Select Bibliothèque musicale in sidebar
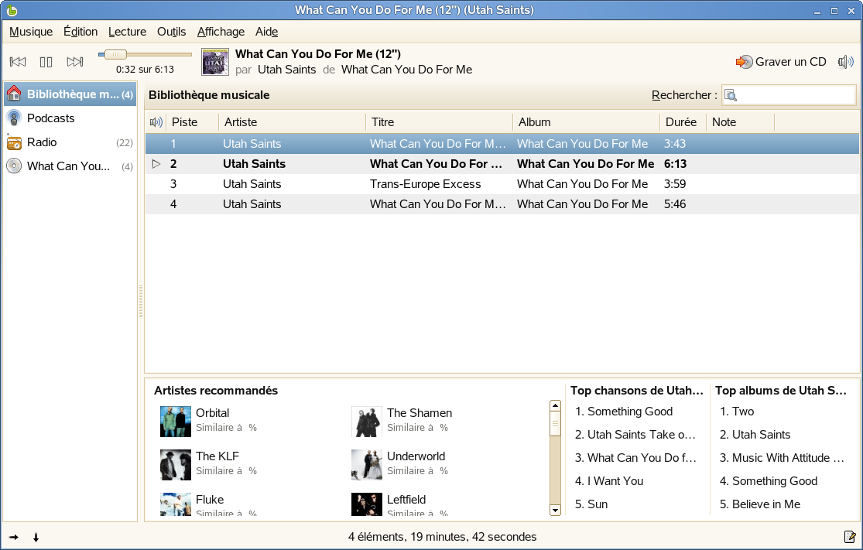This screenshot has width=863, height=550. pyautogui.click(x=70, y=94)
